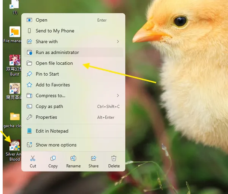Select Pin to Start
This screenshot has height=194, width=228.
(x=47, y=74)
